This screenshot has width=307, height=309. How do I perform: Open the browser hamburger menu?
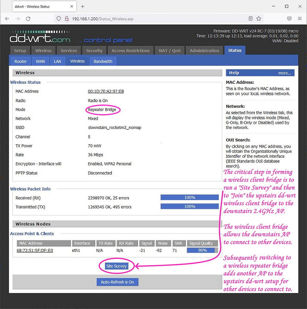pos(300,19)
